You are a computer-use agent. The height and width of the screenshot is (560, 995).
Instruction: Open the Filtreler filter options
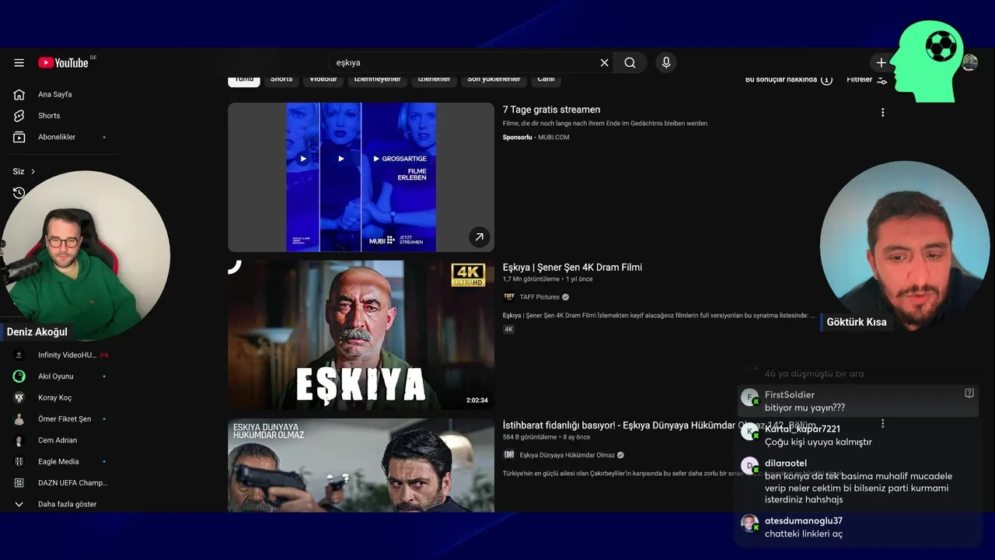coord(867,79)
